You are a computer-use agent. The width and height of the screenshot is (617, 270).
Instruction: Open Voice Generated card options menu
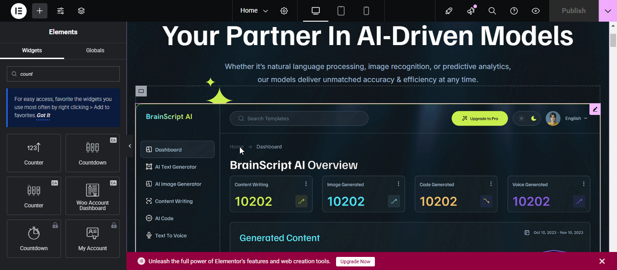pos(584,184)
